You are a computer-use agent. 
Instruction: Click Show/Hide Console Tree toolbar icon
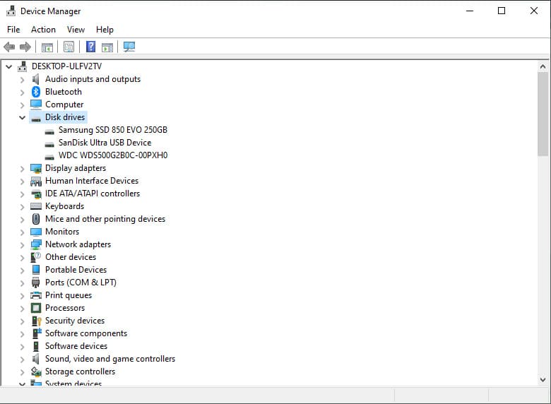tap(47, 47)
